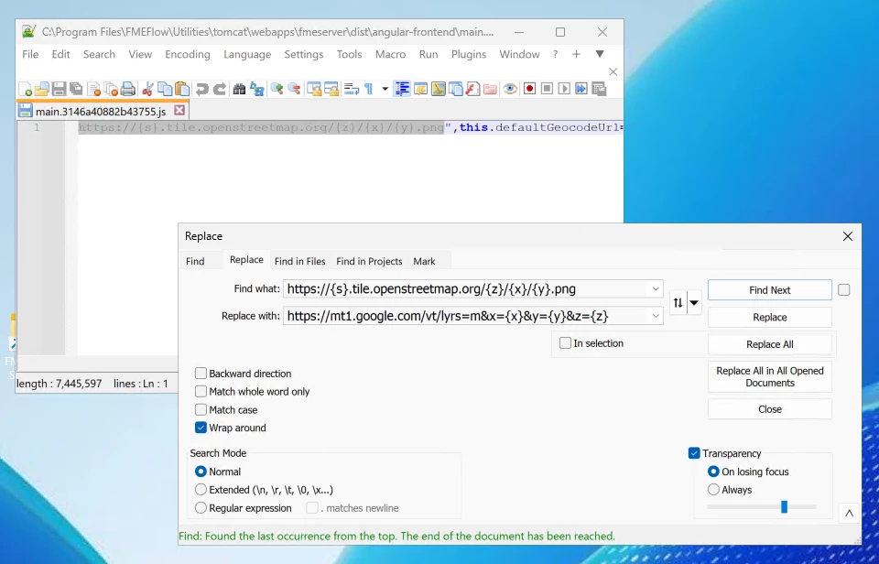Image resolution: width=879 pixels, height=564 pixels.
Task: Open the down triangle menu in menu bar
Action: point(600,54)
